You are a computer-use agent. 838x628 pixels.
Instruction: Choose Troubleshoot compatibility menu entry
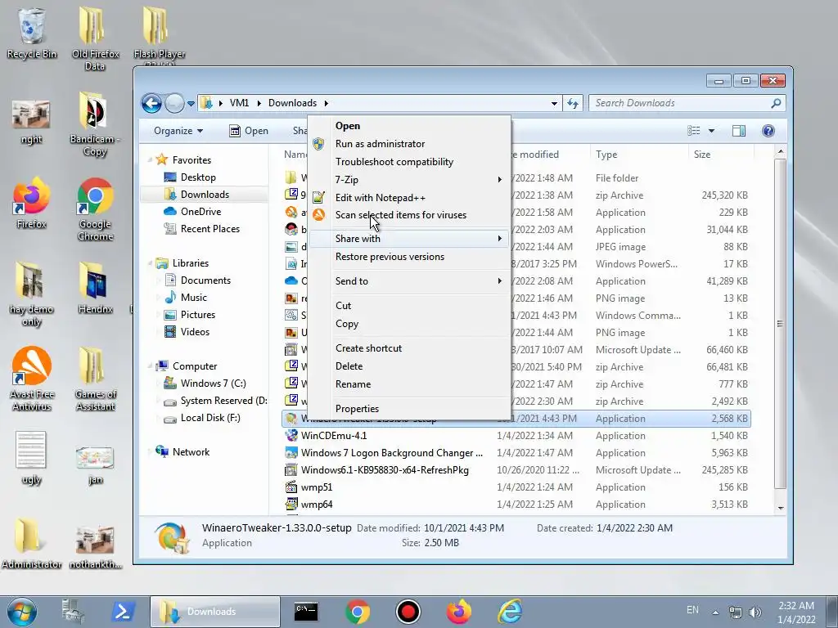point(409,162)
